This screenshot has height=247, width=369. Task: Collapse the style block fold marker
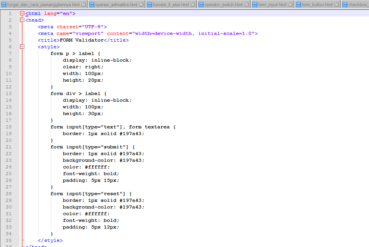(22, 46)
